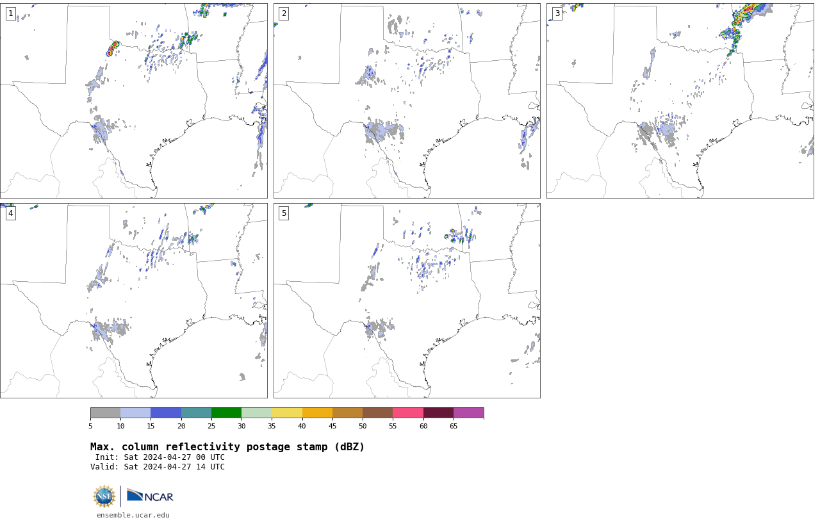
Task: Open ensemble member 5 reflectivity map
Action: point(407,300)
